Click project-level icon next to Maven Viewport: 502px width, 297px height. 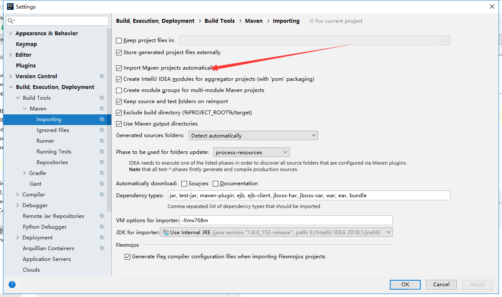[102, 108]
